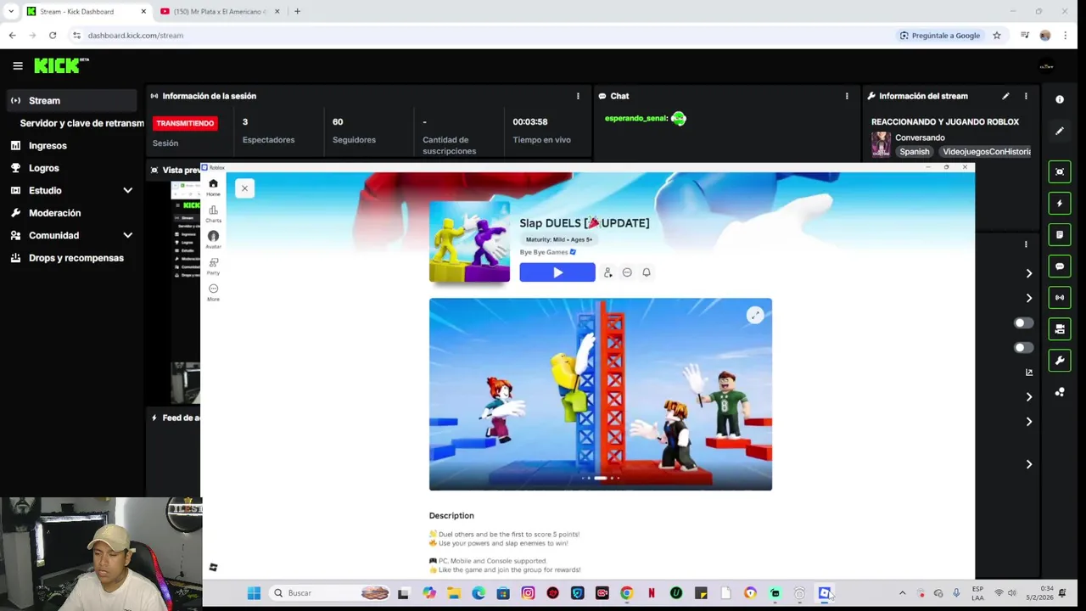Expand the topmost chevron row in right panel
Viewport: 1086px width, 611px height.
1029,273
